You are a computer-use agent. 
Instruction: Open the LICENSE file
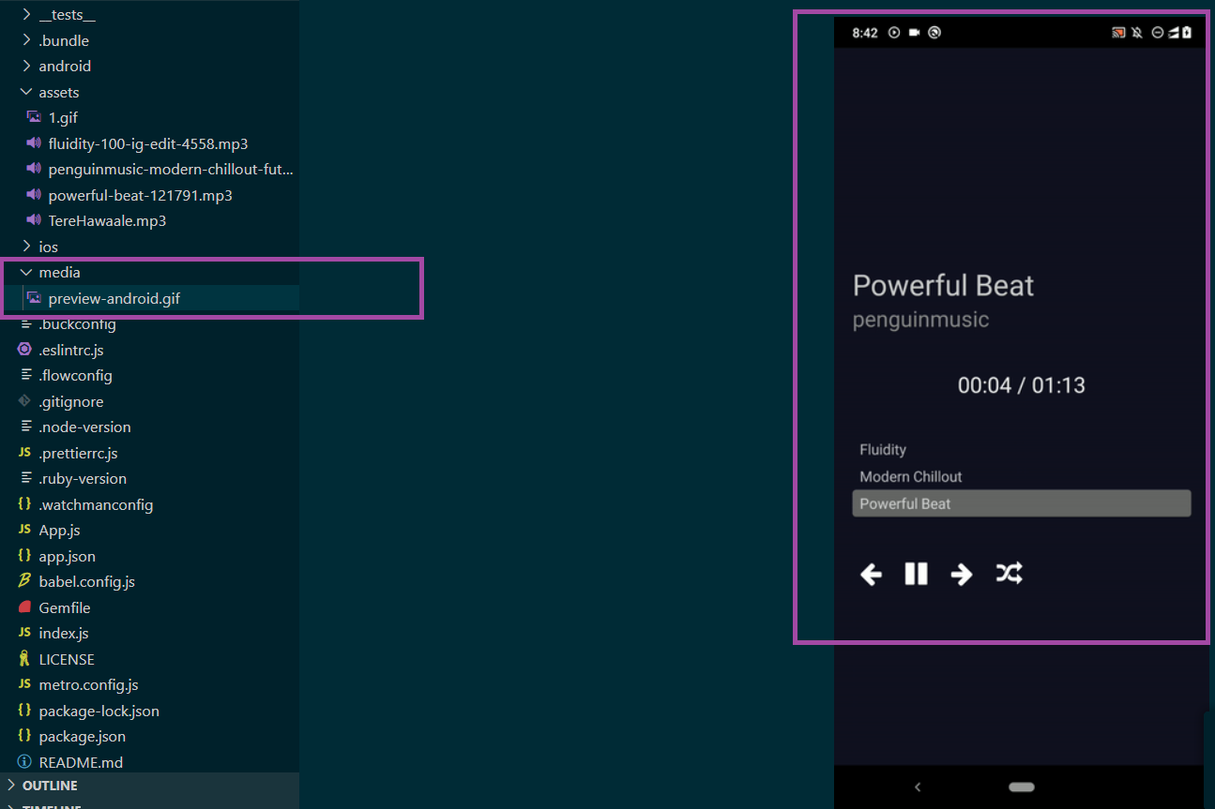click(x=67, y=659)
